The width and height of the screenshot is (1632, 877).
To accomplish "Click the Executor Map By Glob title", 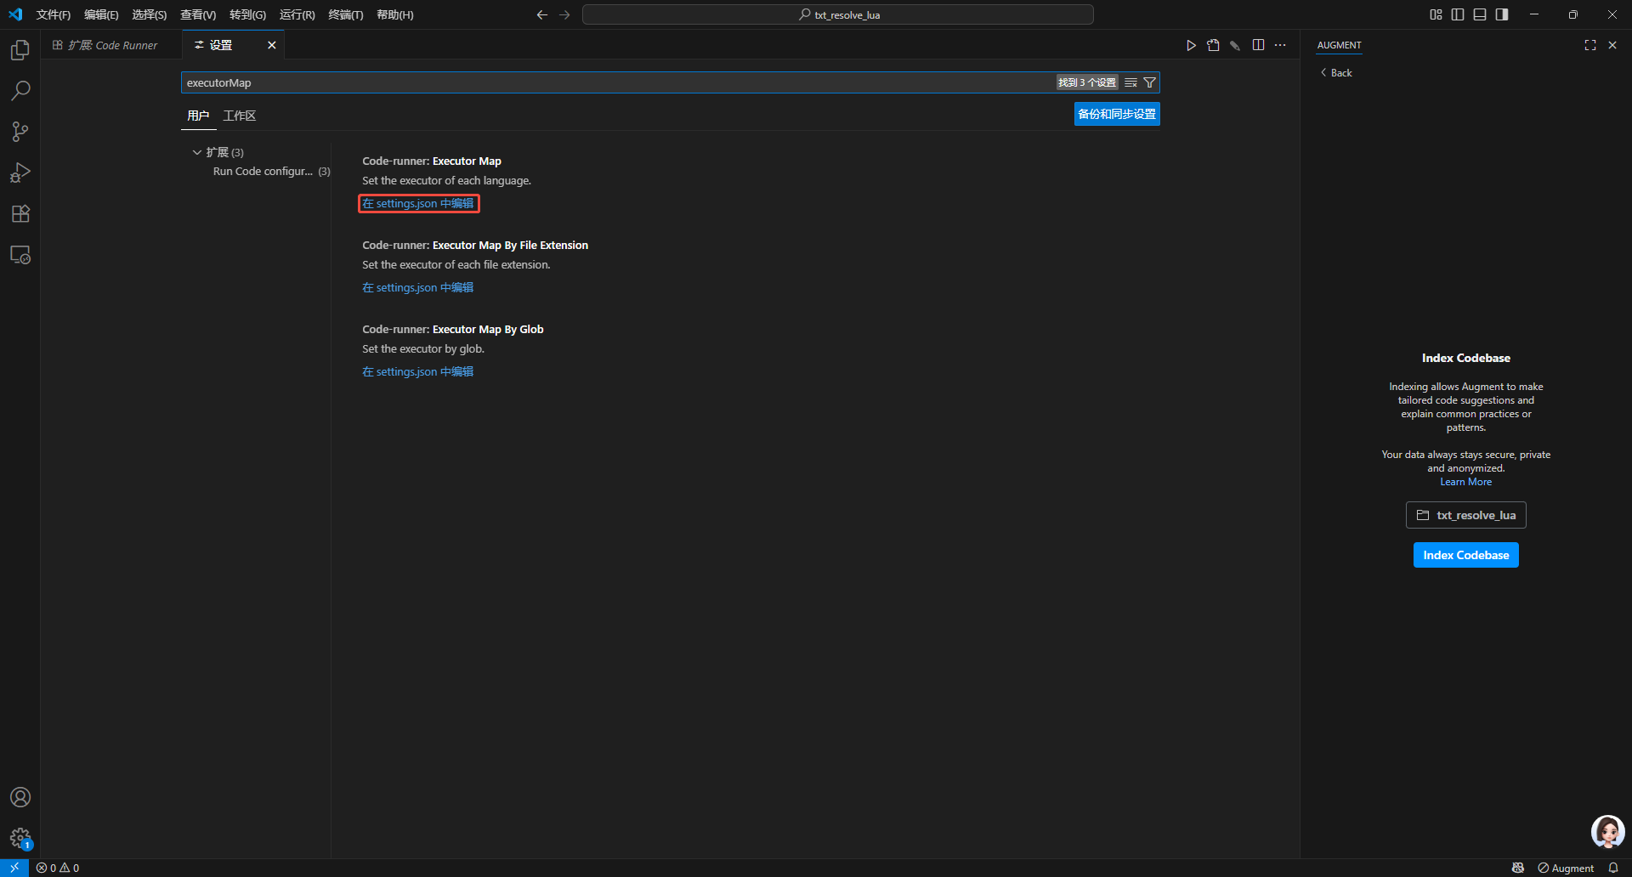I will pos(453,329).
